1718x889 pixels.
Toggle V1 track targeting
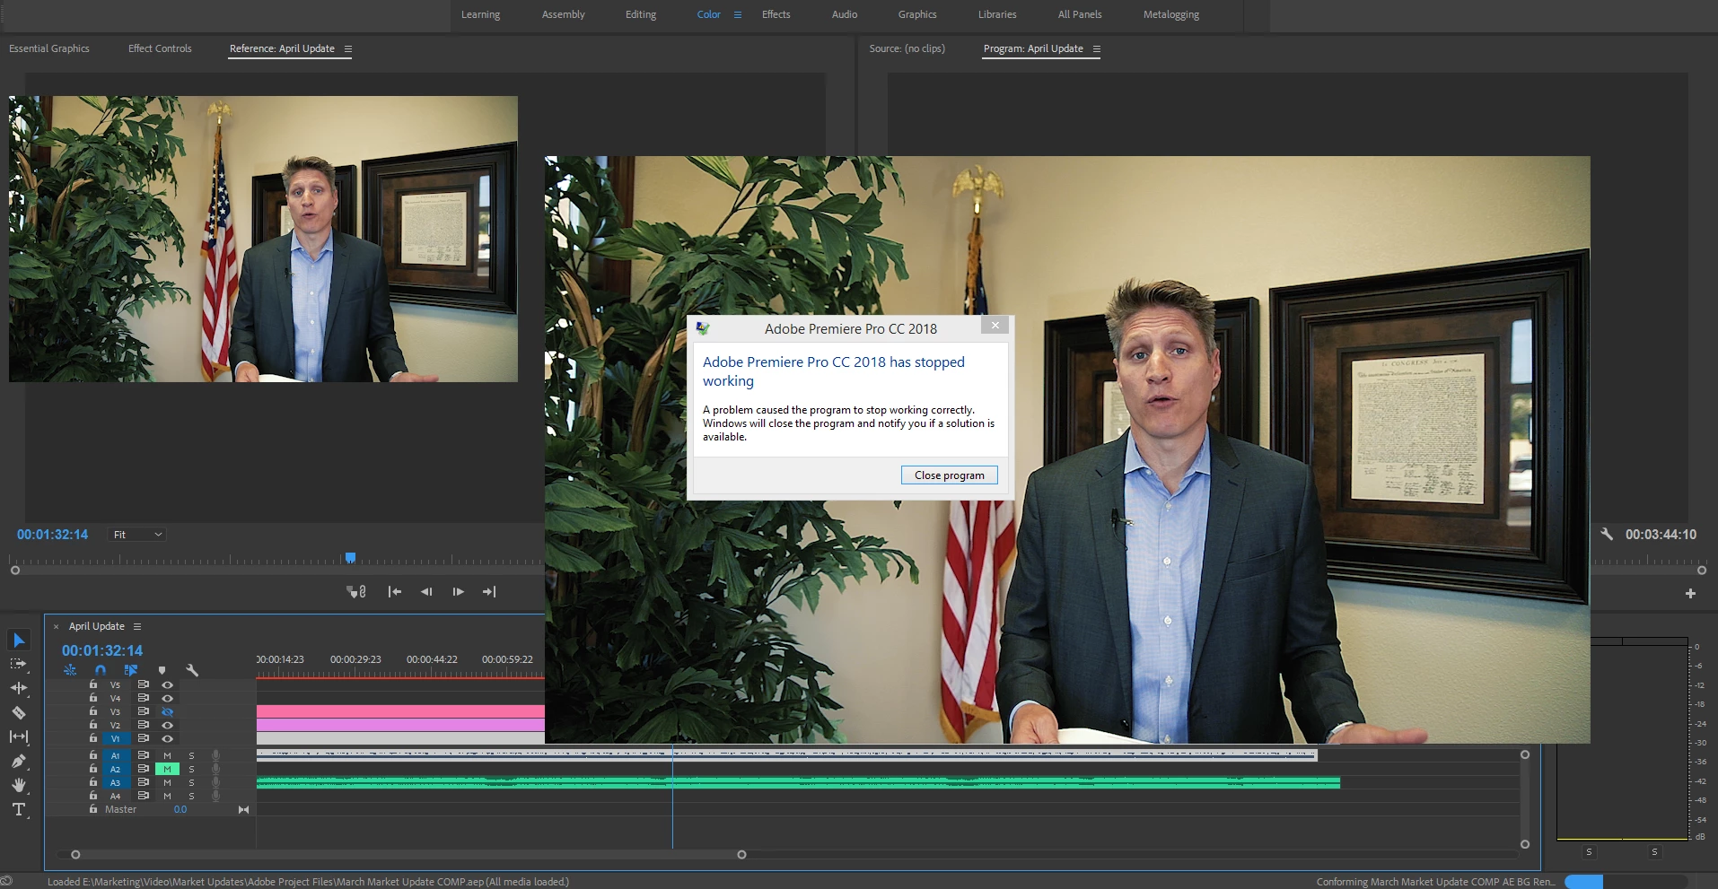click(115, 738)
